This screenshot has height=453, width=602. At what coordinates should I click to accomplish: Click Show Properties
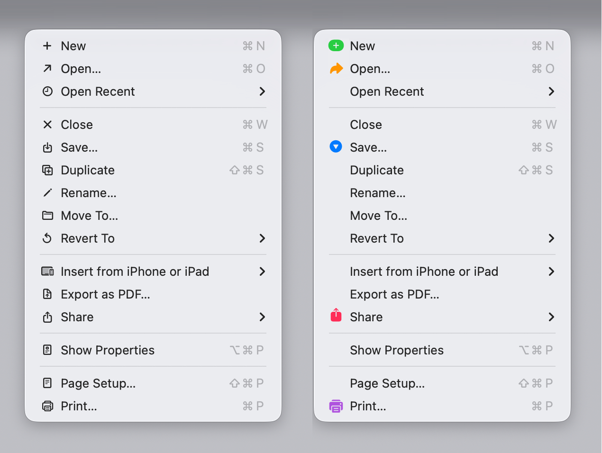coord(108,350)
